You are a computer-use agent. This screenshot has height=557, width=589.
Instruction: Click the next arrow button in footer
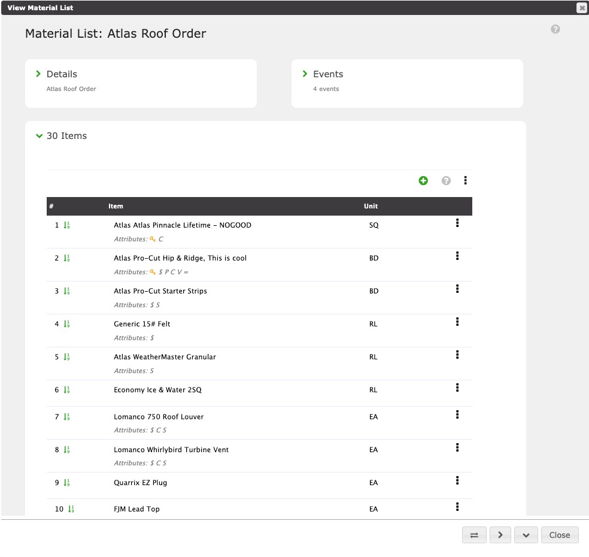(500, 535)
